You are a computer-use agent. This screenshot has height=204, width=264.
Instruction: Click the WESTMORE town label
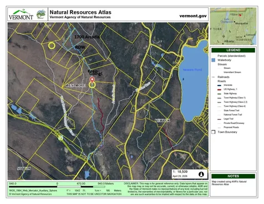[75, 86]
